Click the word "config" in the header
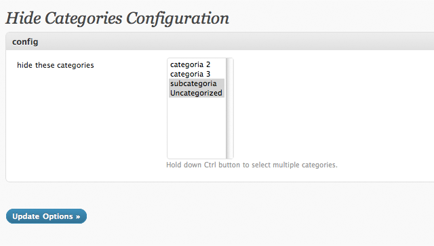434x246 pixels. pyautogui.click(x=25, y=42)
